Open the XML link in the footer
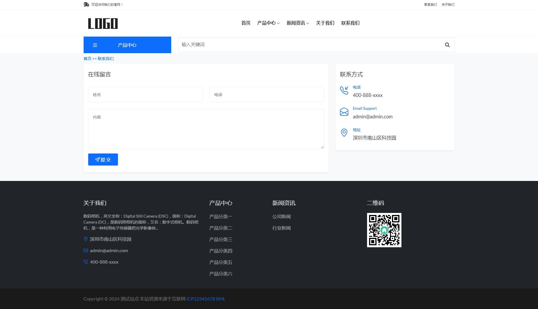 click(x=221, y=298)
